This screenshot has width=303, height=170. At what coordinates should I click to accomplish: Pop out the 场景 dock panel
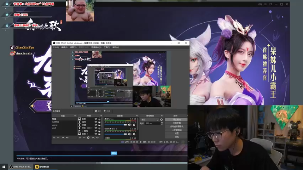[x=75, y=116]
